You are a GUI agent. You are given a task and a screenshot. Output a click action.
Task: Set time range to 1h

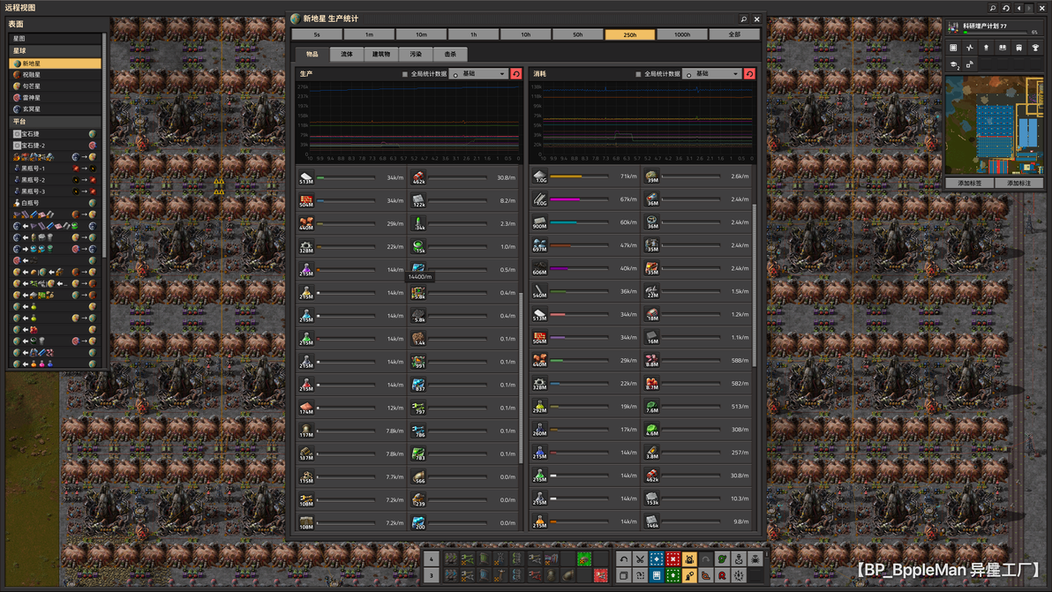pyautogui.click(x=473, y=34)
